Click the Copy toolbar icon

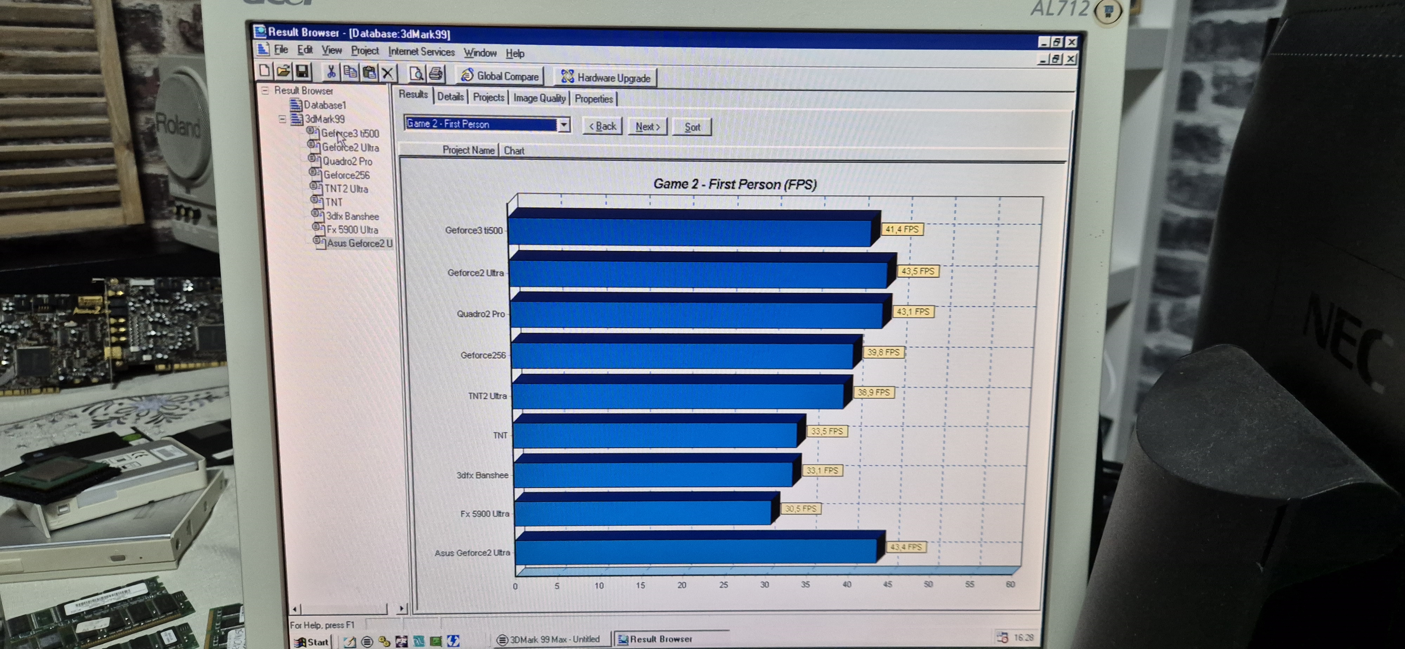350,72
